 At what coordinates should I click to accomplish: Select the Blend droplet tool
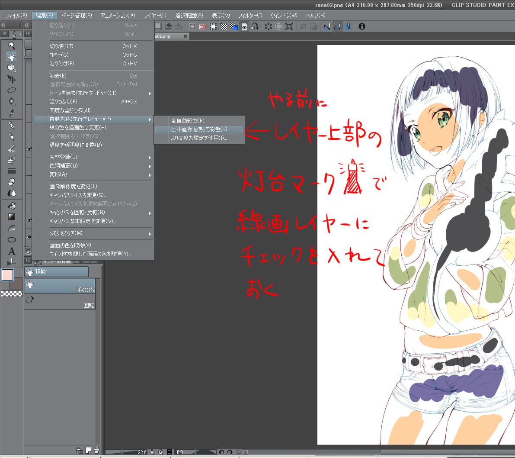pyautogui.click(x=12, y=193)
